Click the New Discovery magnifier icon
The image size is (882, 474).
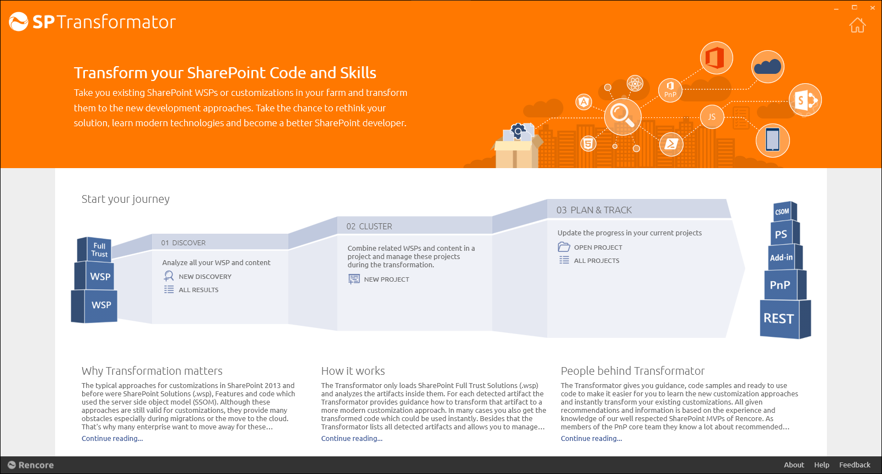point(169,276)
